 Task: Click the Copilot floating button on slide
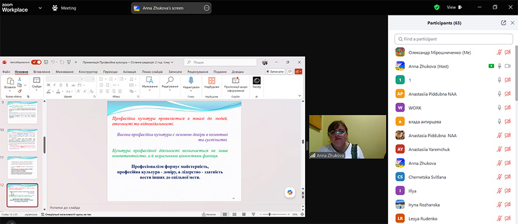click(x=290, y=192)
